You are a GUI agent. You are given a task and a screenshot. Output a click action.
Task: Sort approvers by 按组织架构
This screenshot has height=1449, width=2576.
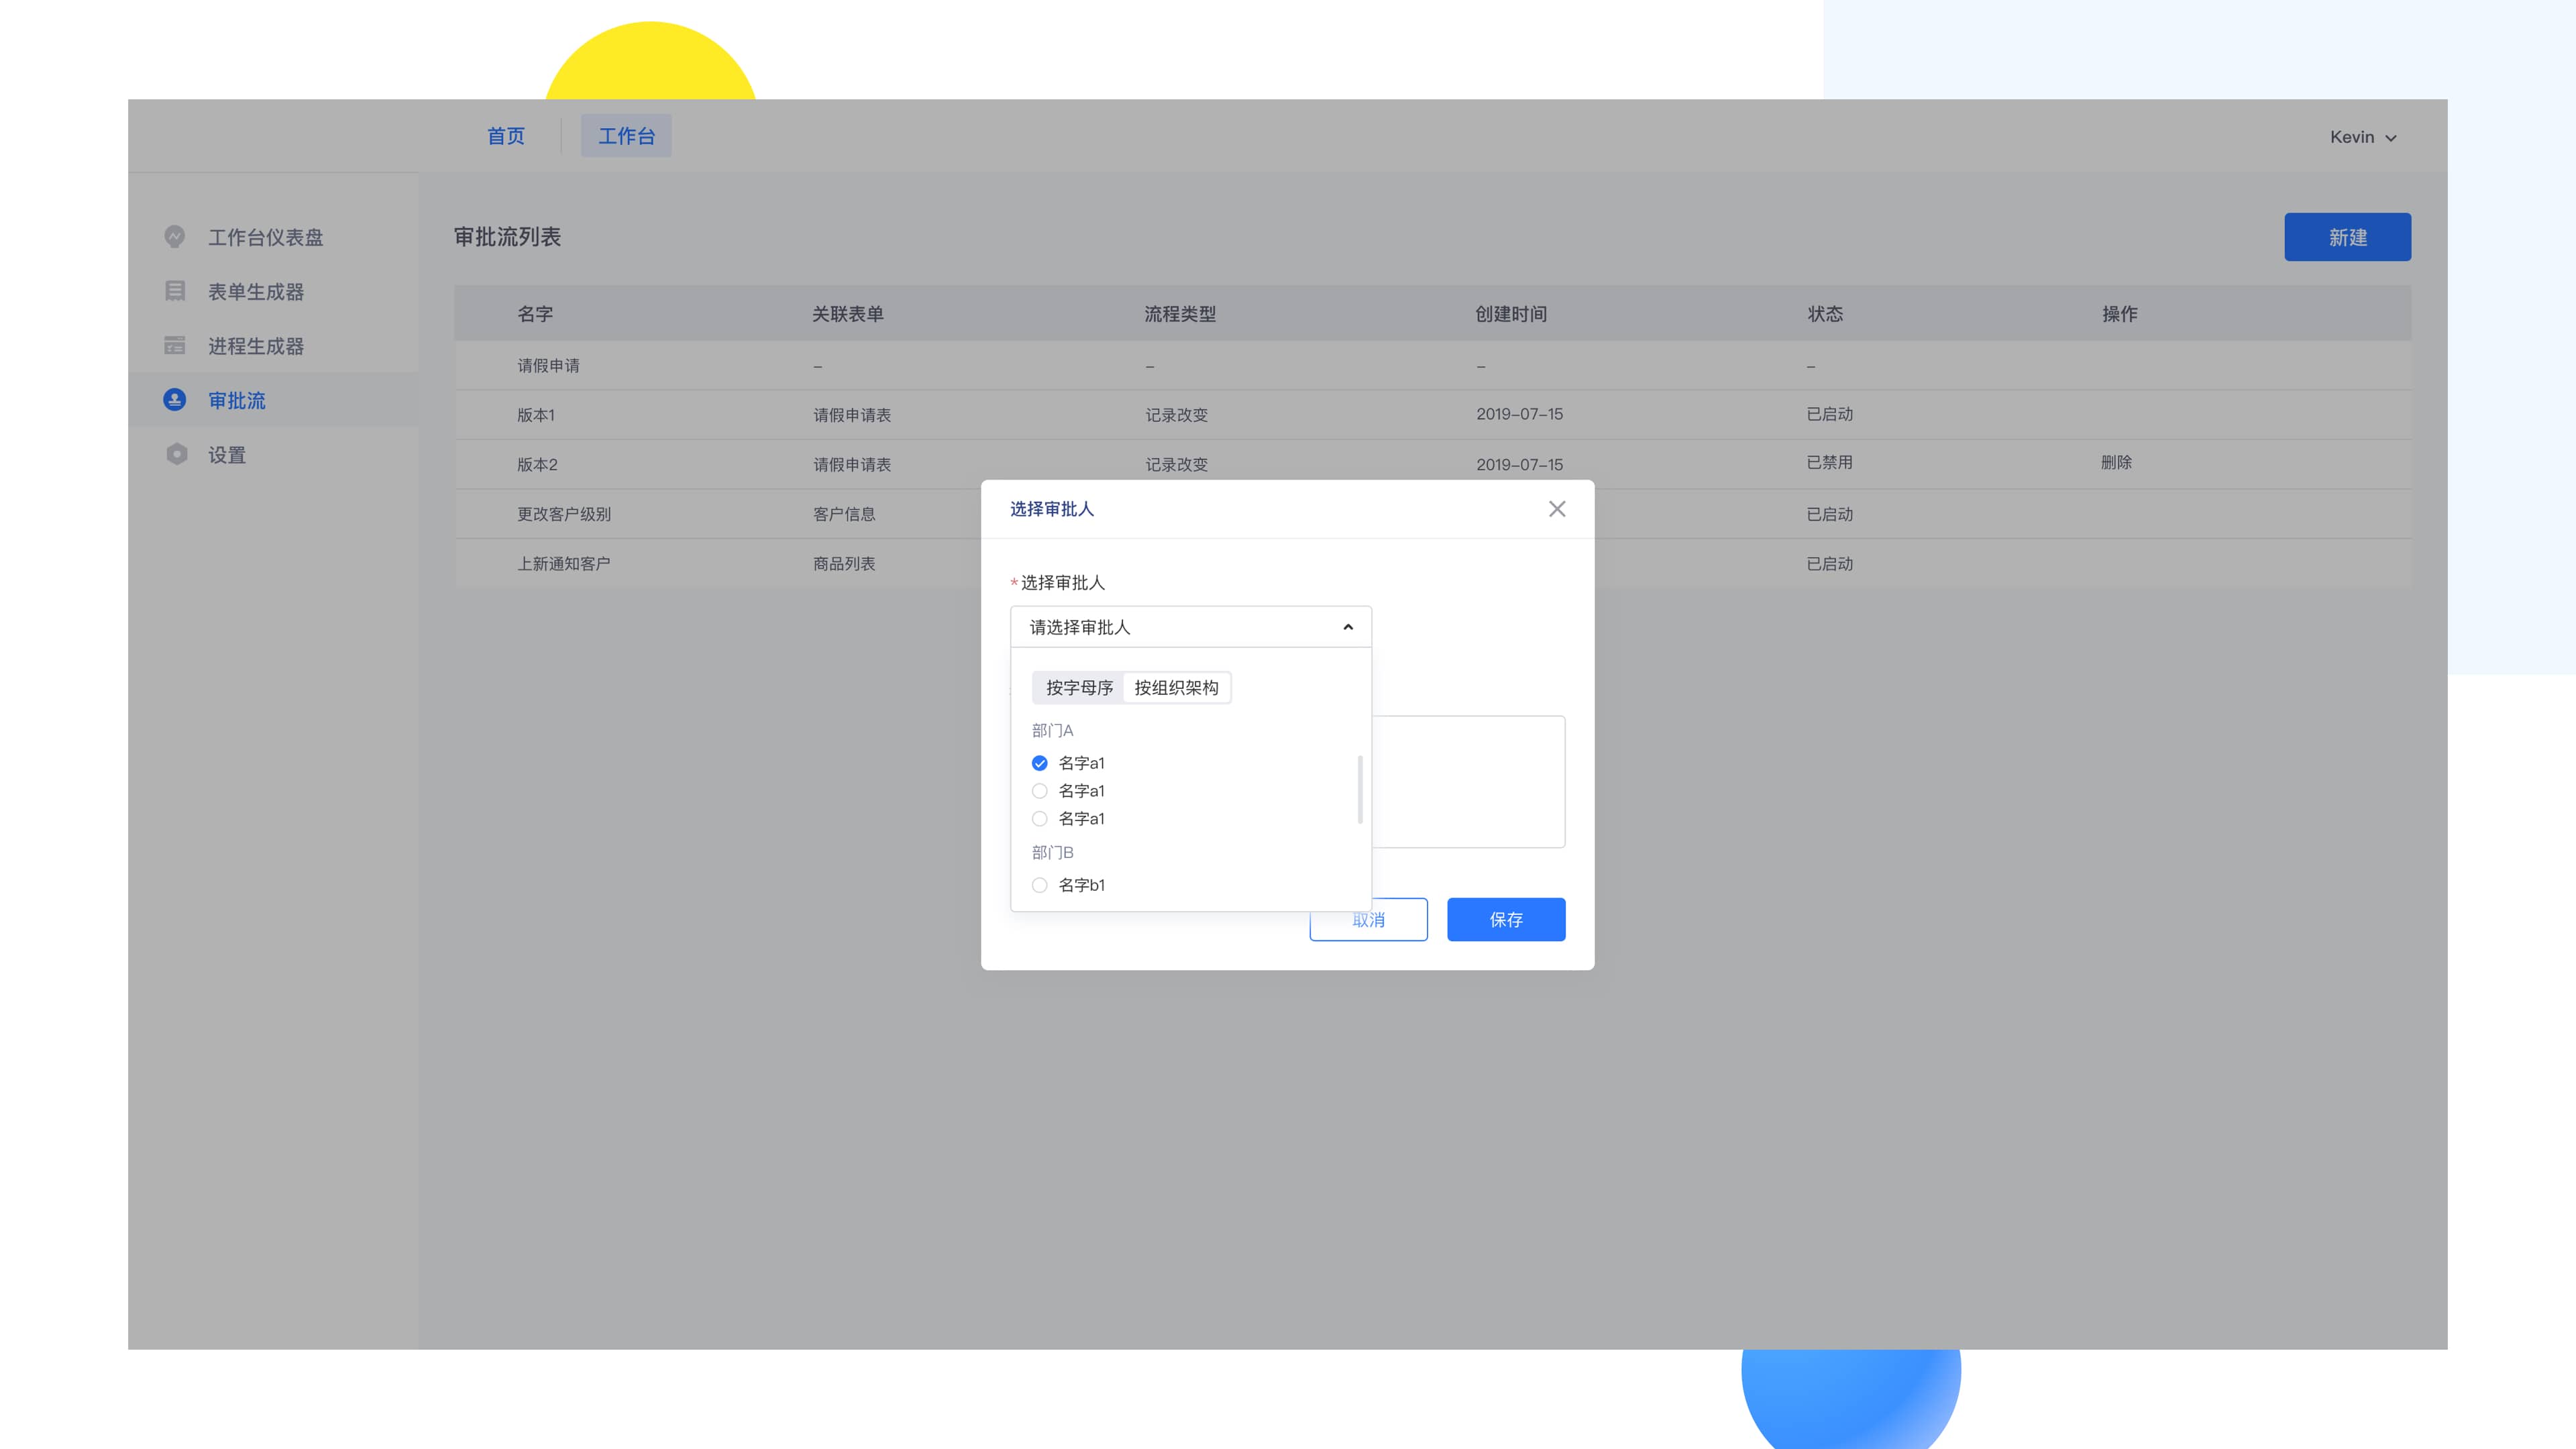1176,688
